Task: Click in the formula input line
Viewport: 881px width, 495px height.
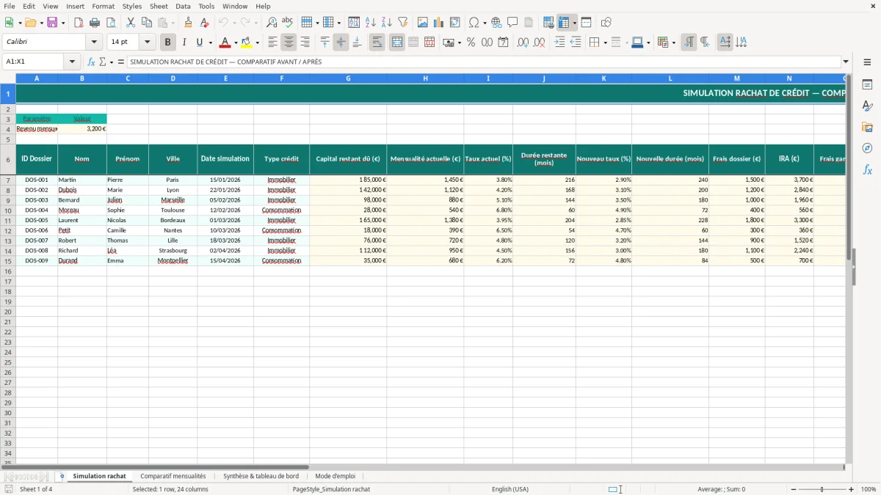Action: 483,62
